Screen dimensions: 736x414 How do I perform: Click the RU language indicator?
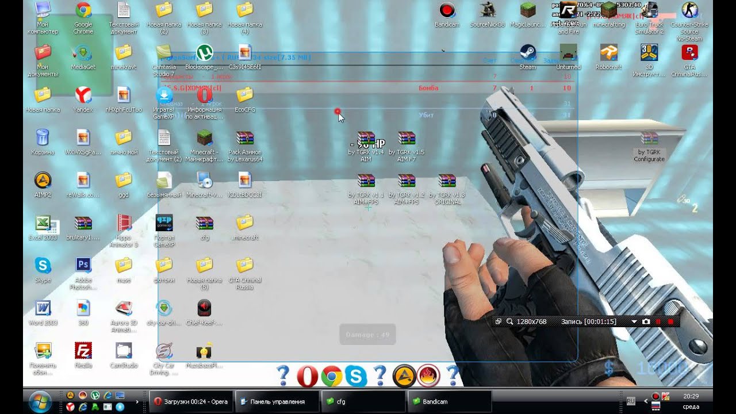(631, 401)
